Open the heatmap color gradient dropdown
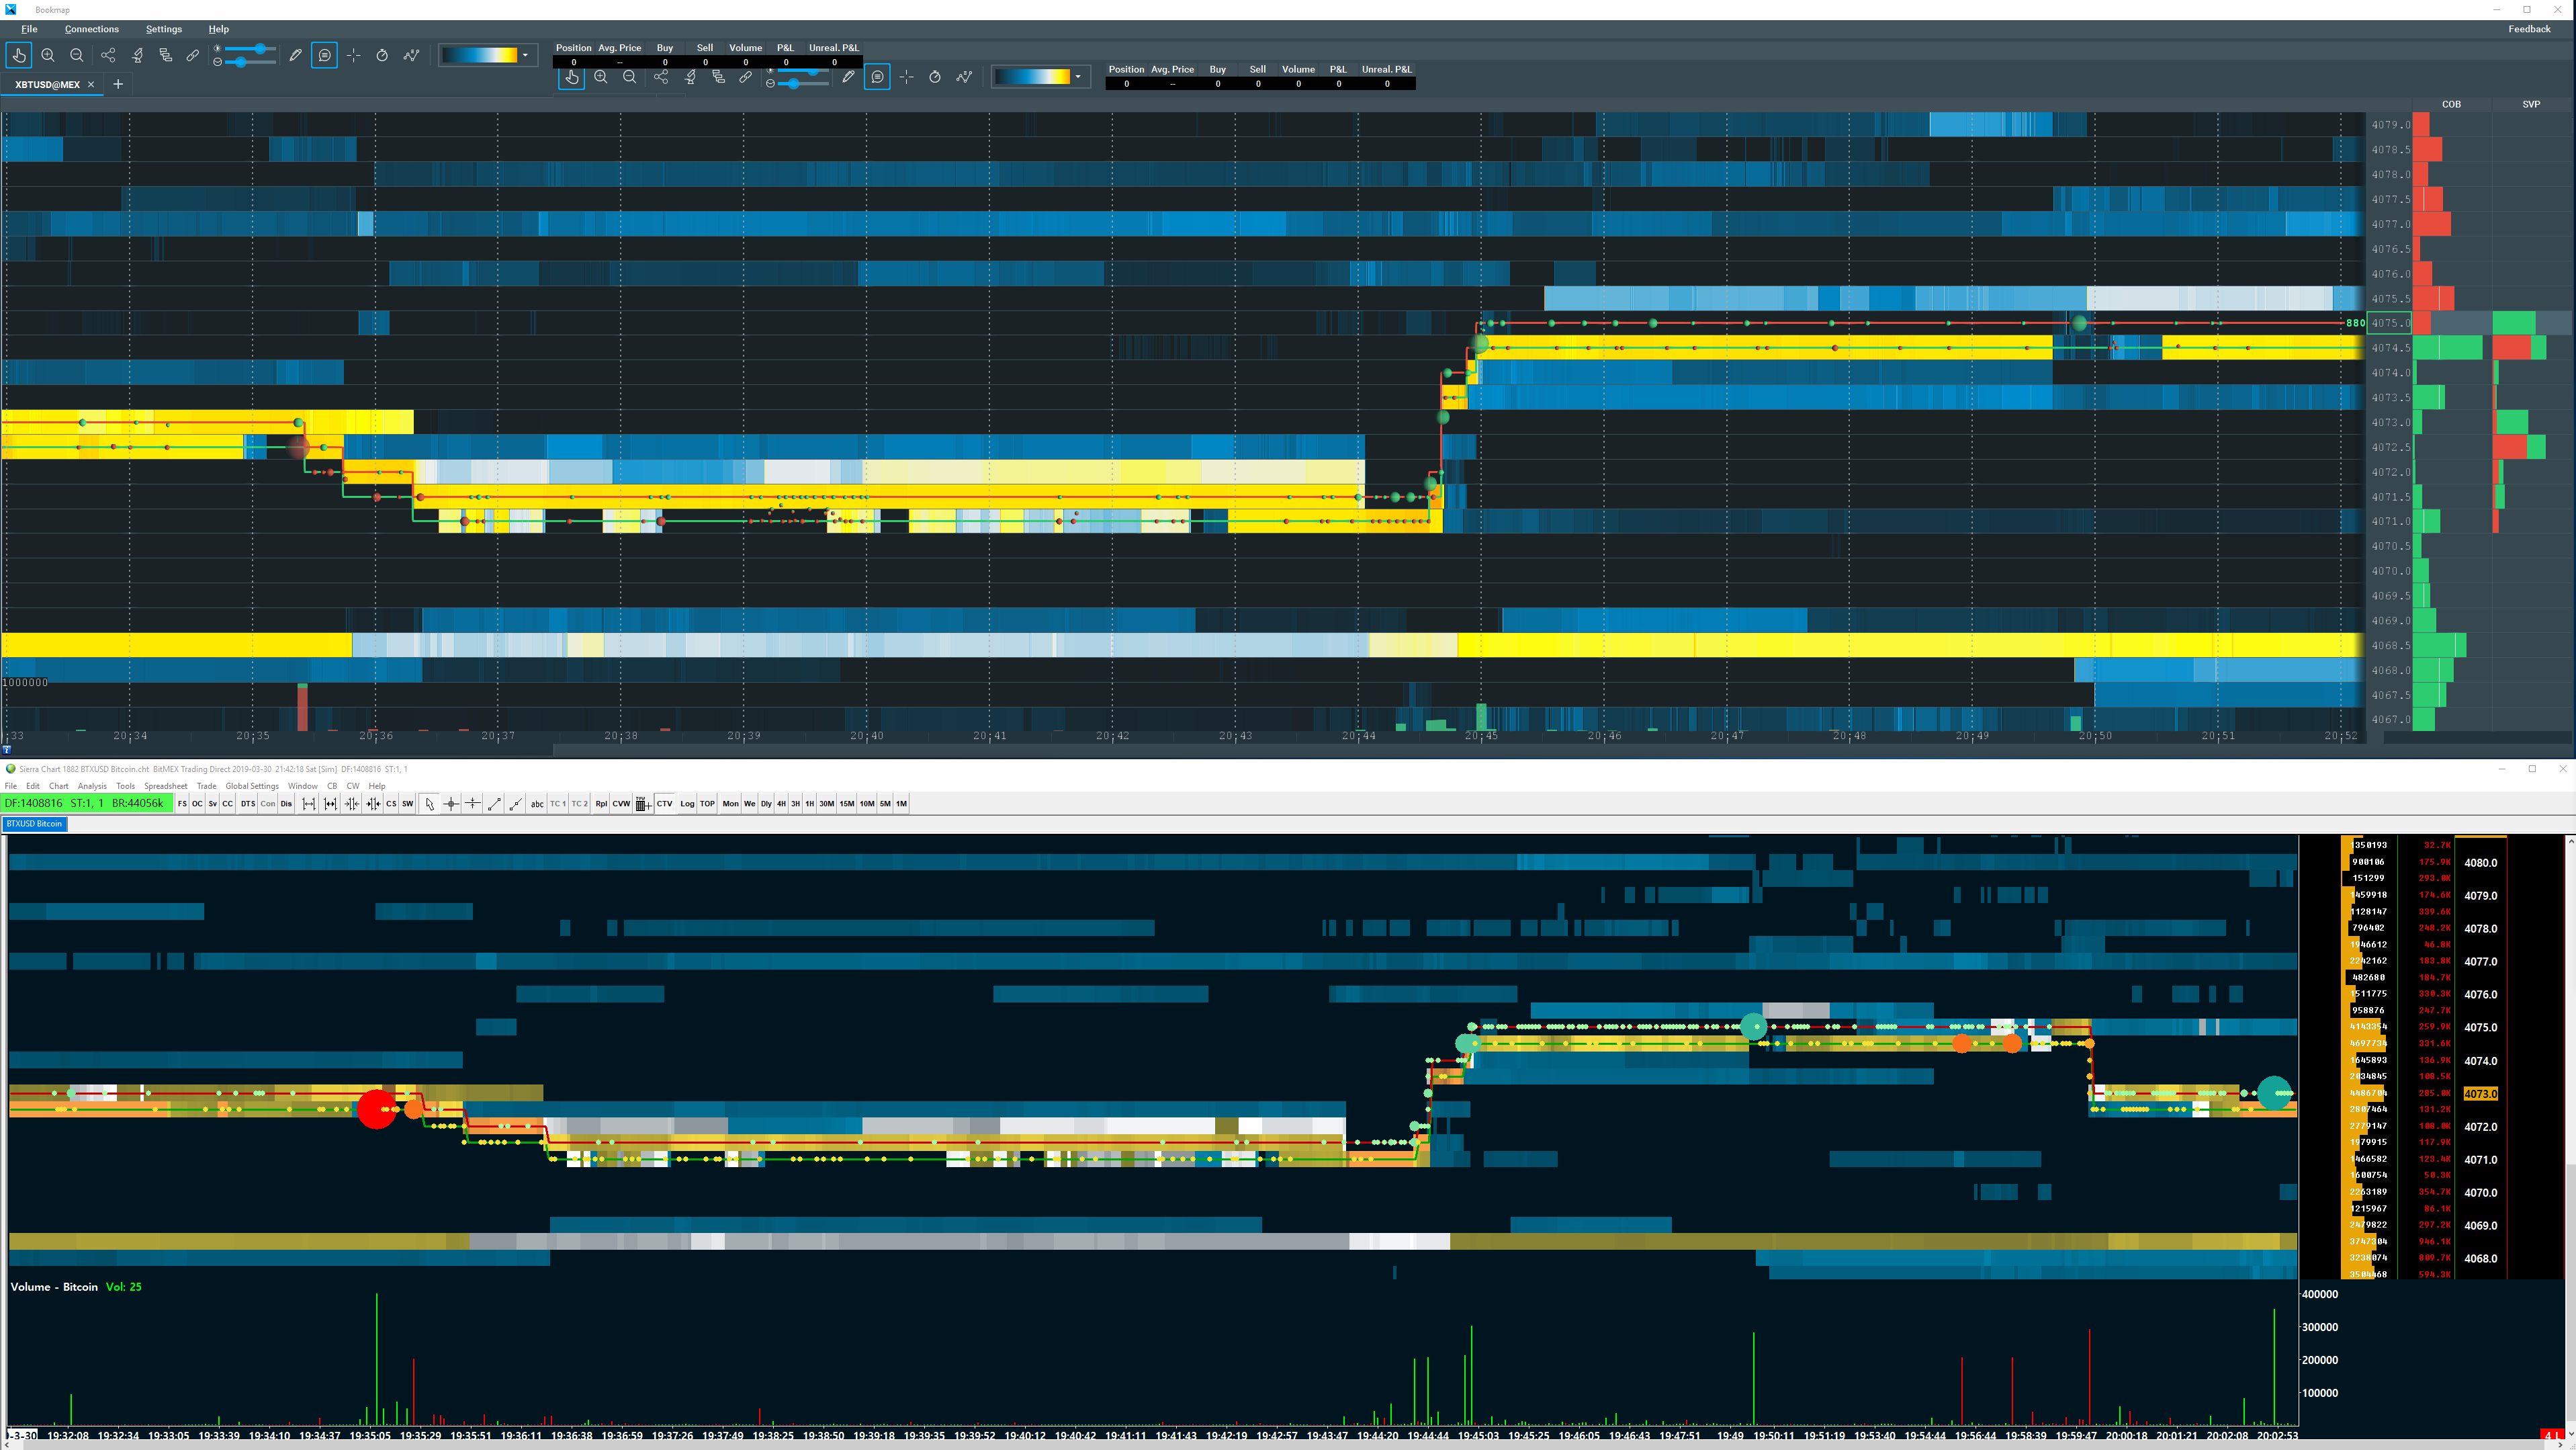 [487, 56]
